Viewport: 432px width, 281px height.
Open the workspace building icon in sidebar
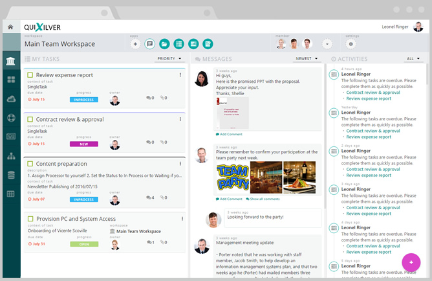11,61
